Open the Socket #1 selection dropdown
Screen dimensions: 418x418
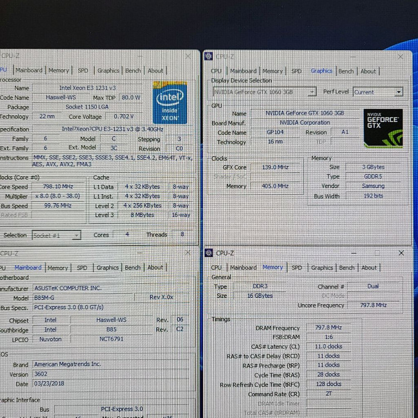pos(56,235)
